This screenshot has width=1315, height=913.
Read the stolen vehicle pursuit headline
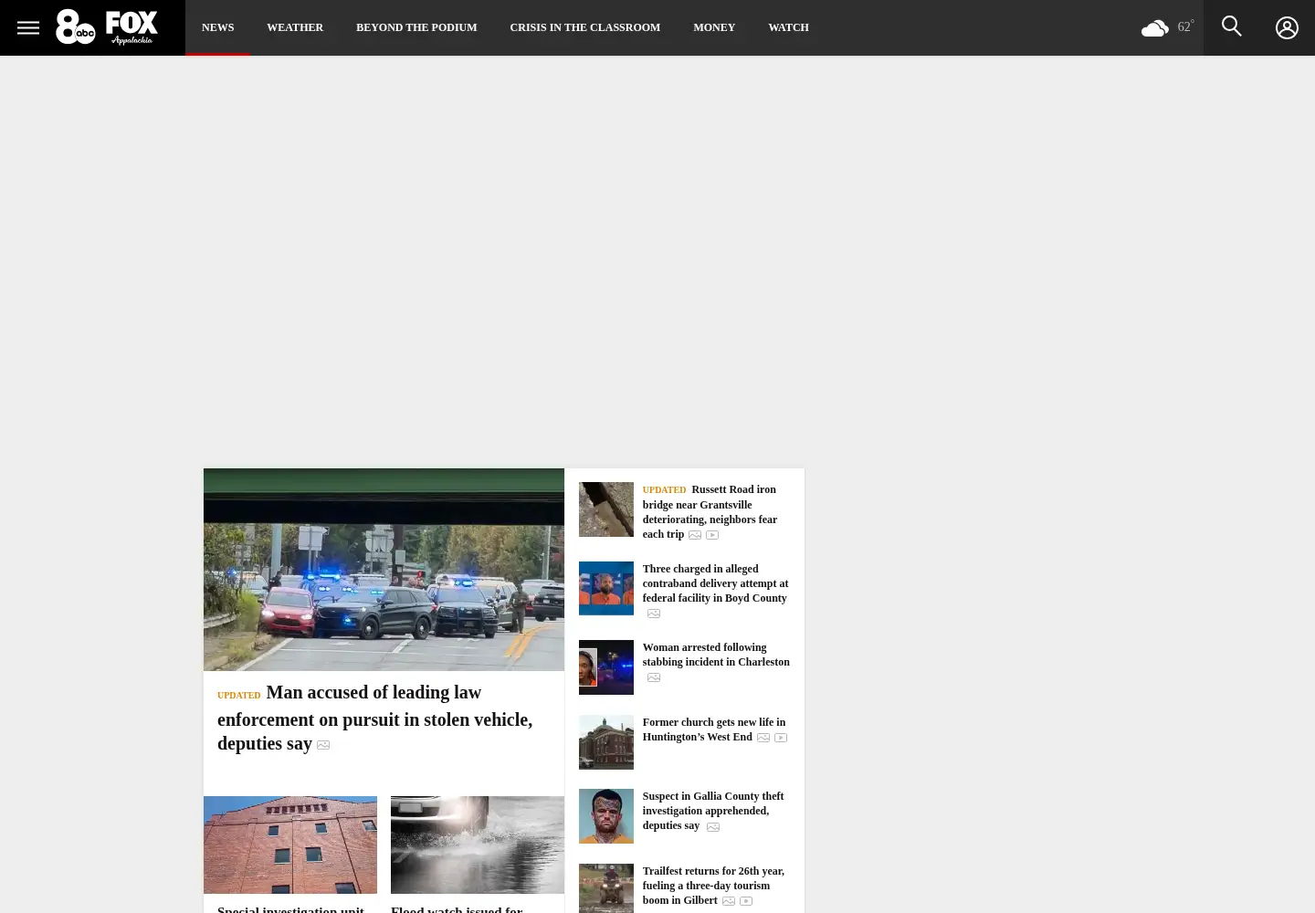coord(374,718)
